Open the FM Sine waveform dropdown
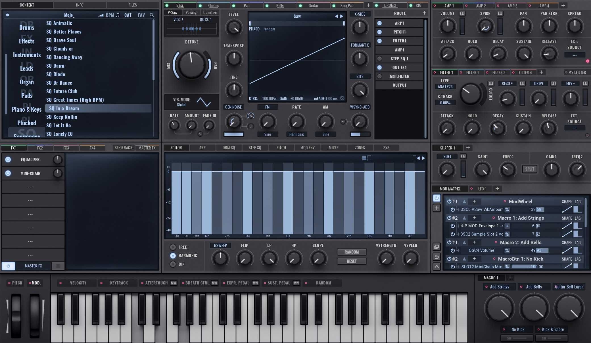 (x=268, y=134)
